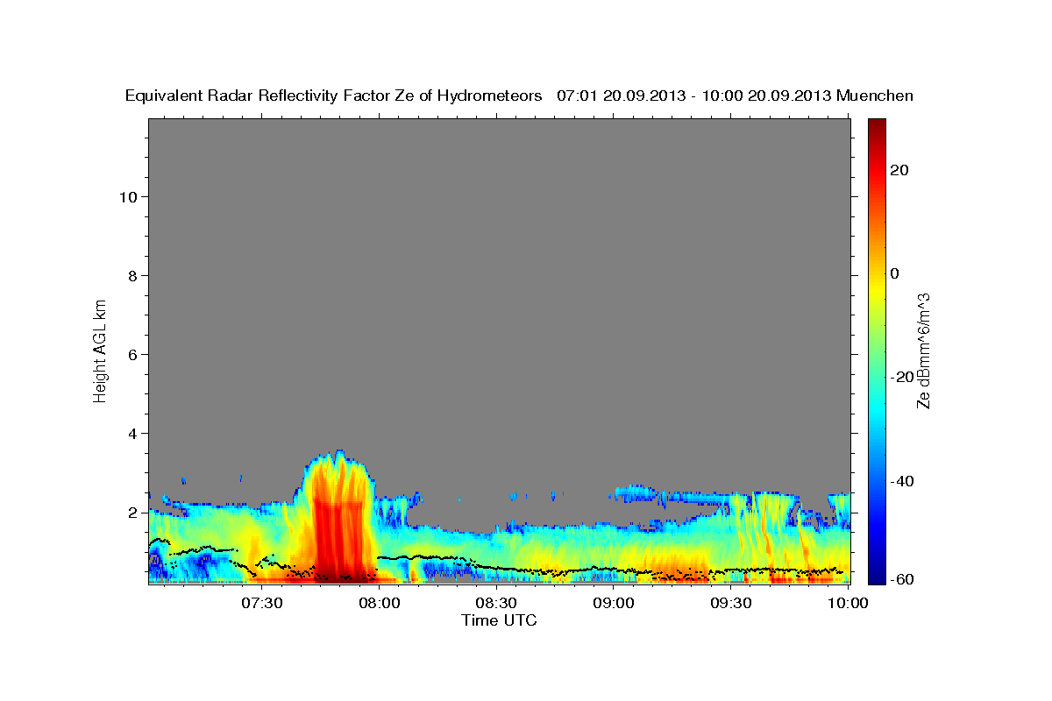Click the colorbar label '0'
The image size is (1052, 701).
click(x=894, y=273)
